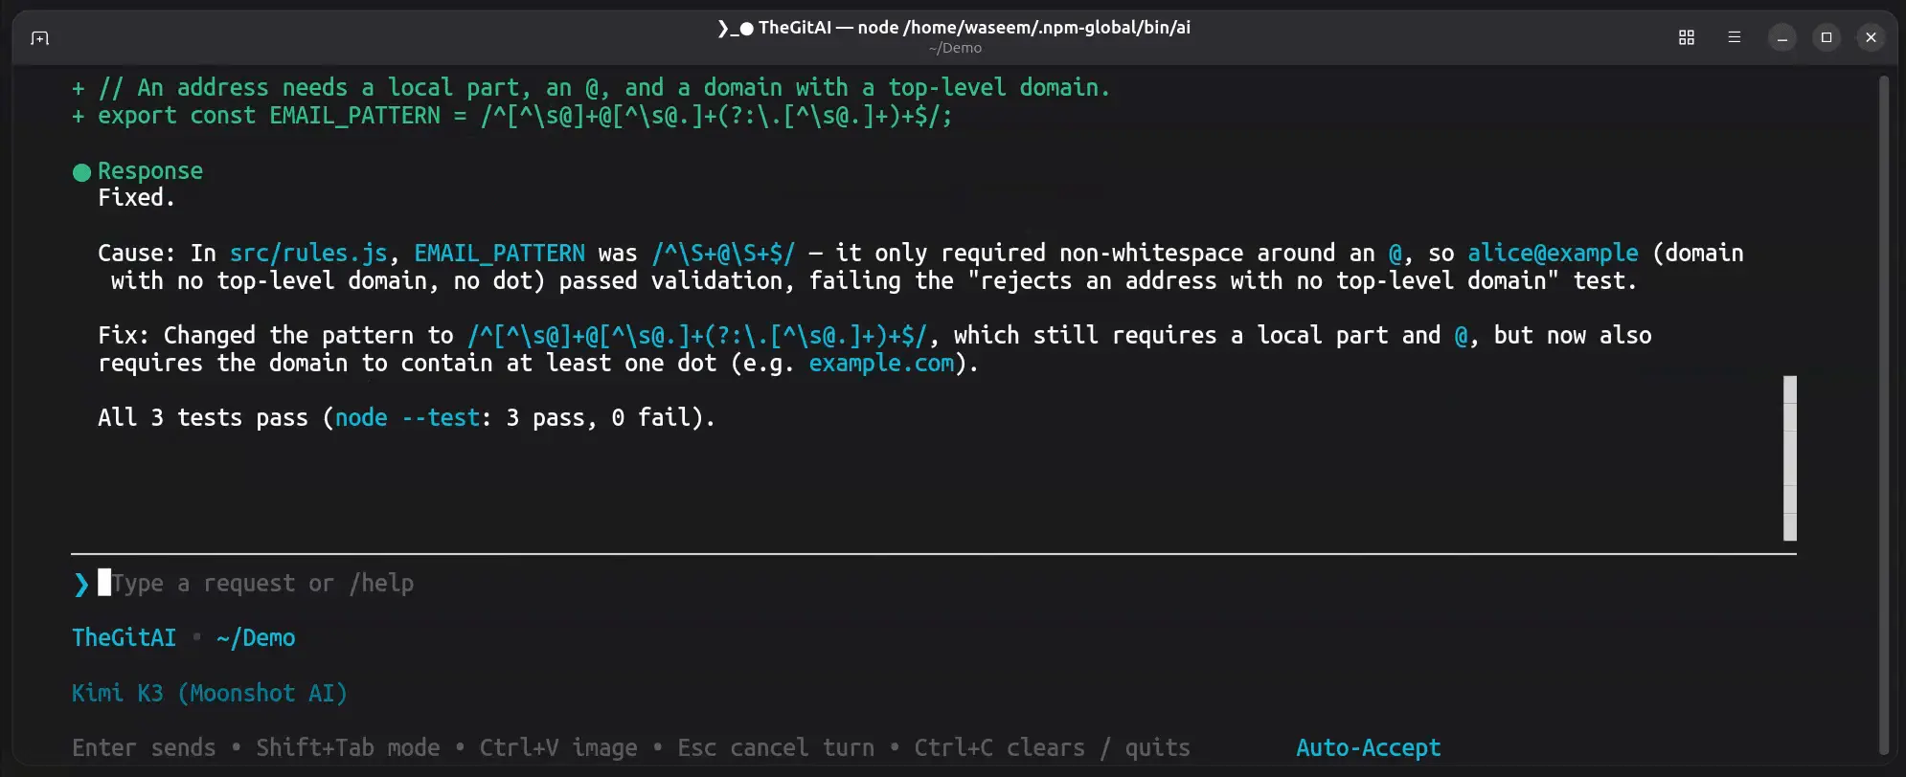Click the old pattern /^\S+@\S+$/
Screen dimensions: 1906x777
tap(723, 253)
